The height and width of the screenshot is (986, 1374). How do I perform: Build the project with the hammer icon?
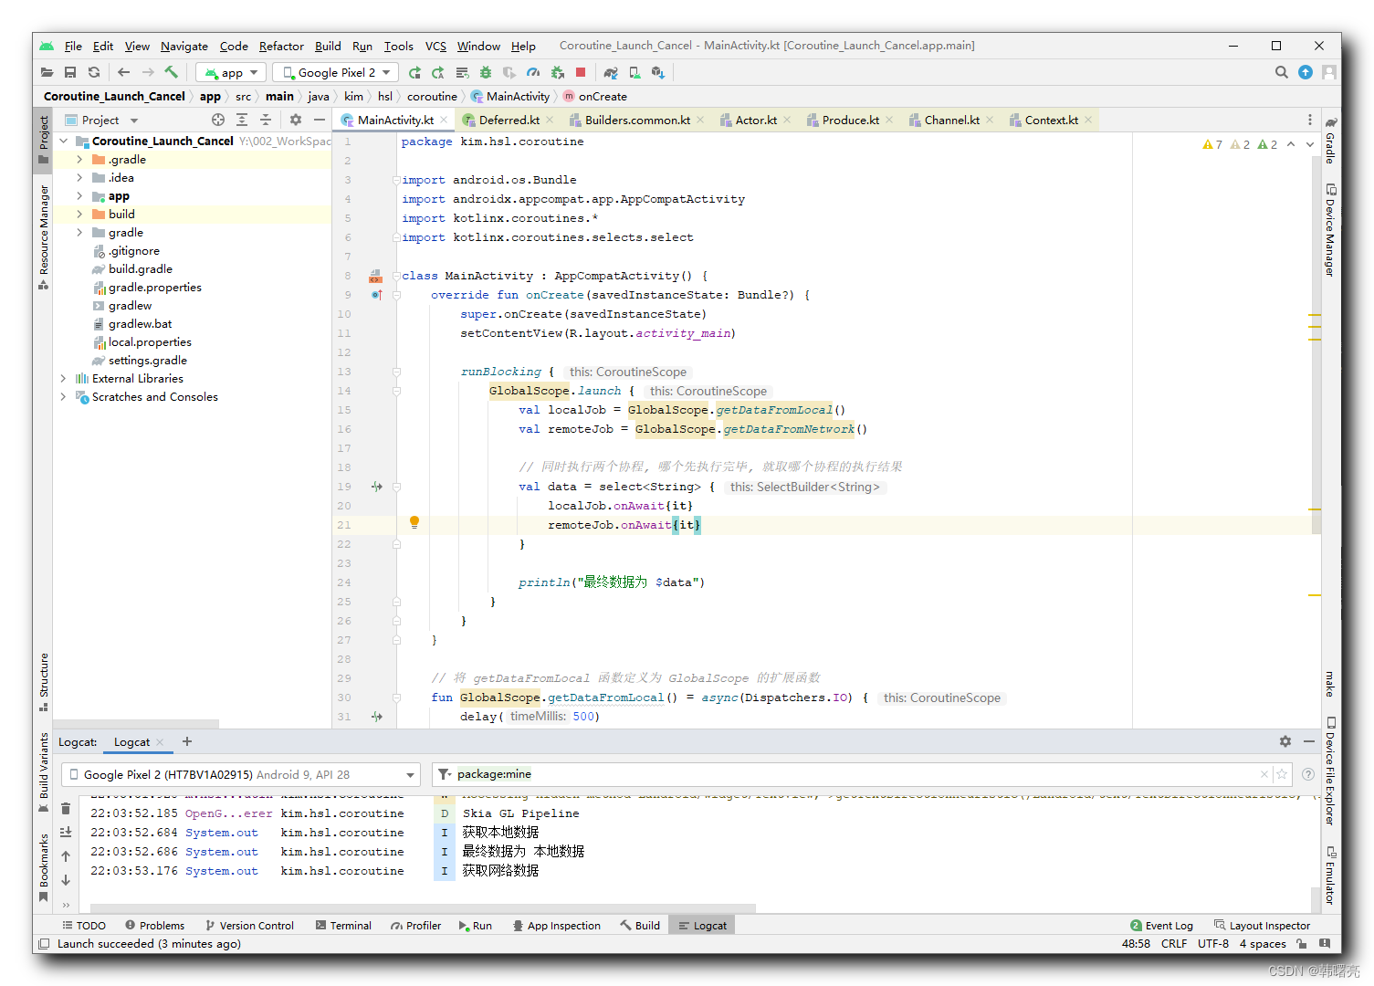pyautogui.click(x=172, y=72)
